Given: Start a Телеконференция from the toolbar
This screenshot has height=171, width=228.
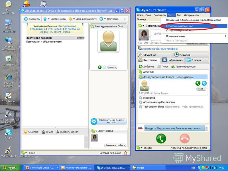Looking at the screenshot, I should coord(183,67).
